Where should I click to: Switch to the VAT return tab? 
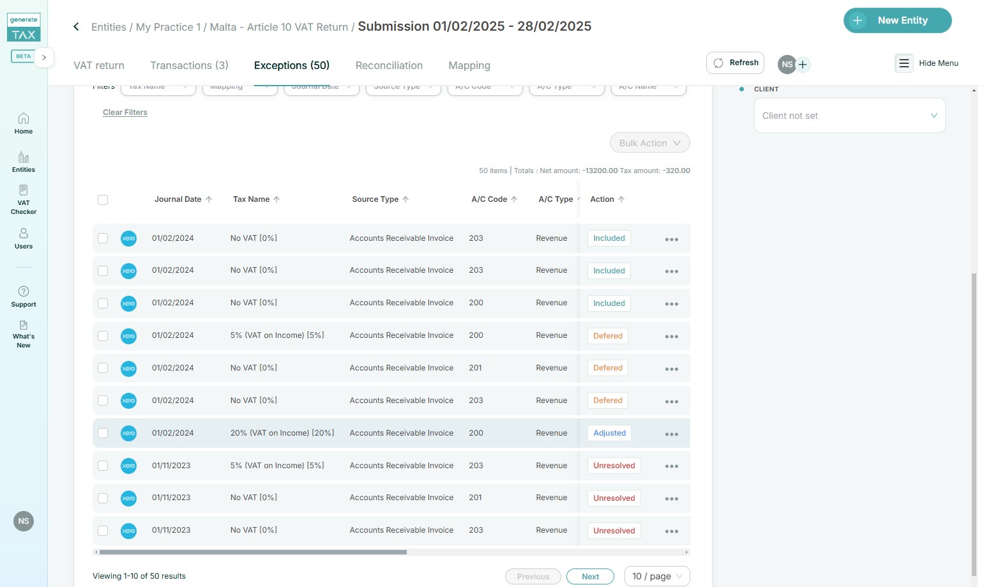[99, 65]
